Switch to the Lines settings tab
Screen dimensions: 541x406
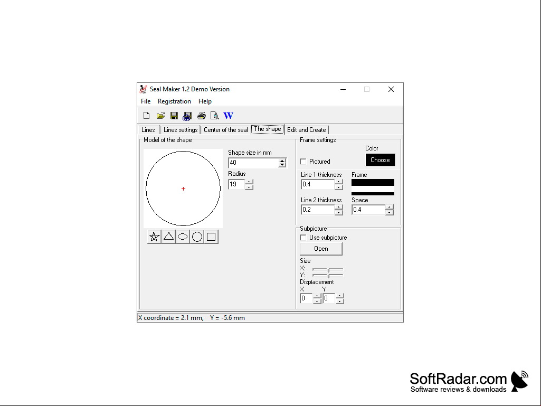click(x=181, y=130)
